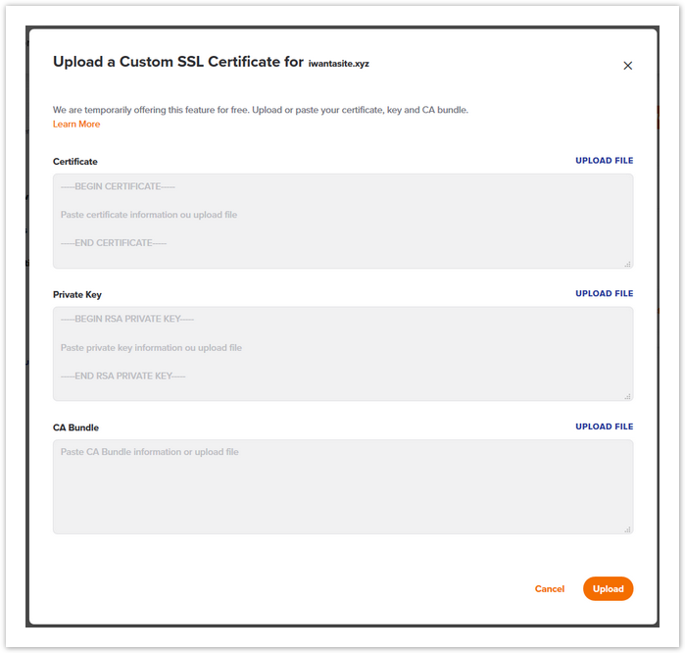Cancel the certificate upload

click(x=550, y=588)
